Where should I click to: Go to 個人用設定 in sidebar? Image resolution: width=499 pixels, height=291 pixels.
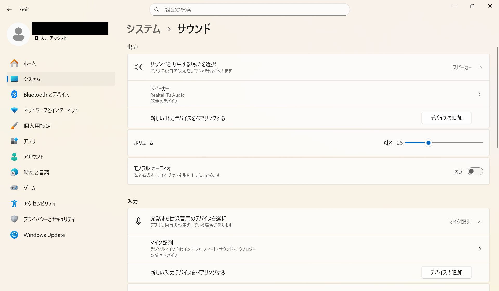point(37,126)
